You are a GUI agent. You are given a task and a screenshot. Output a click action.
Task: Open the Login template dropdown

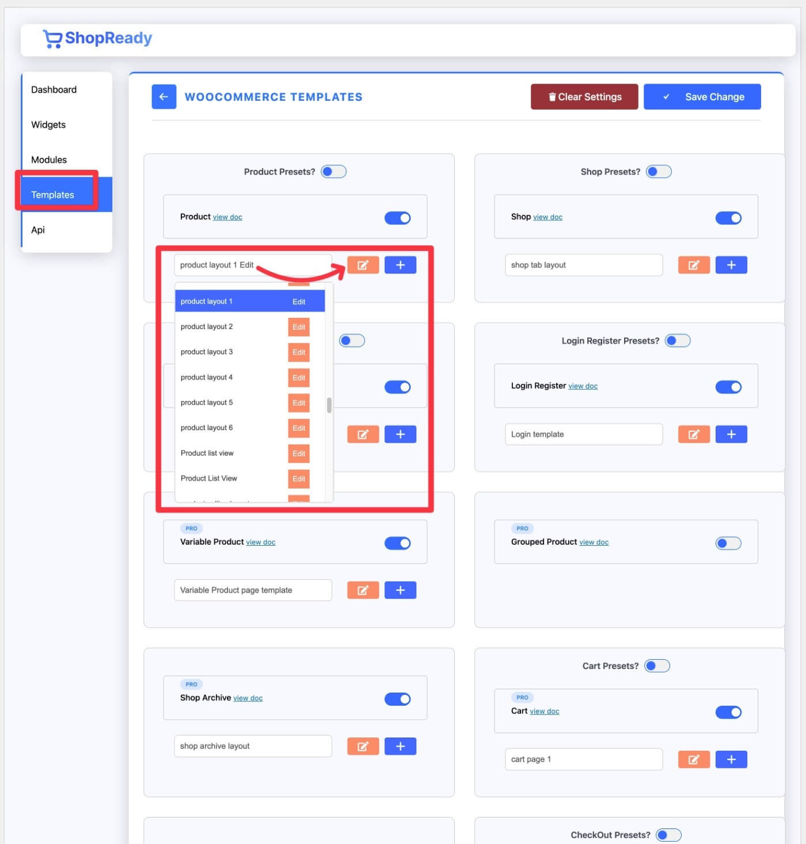point(584,434)
